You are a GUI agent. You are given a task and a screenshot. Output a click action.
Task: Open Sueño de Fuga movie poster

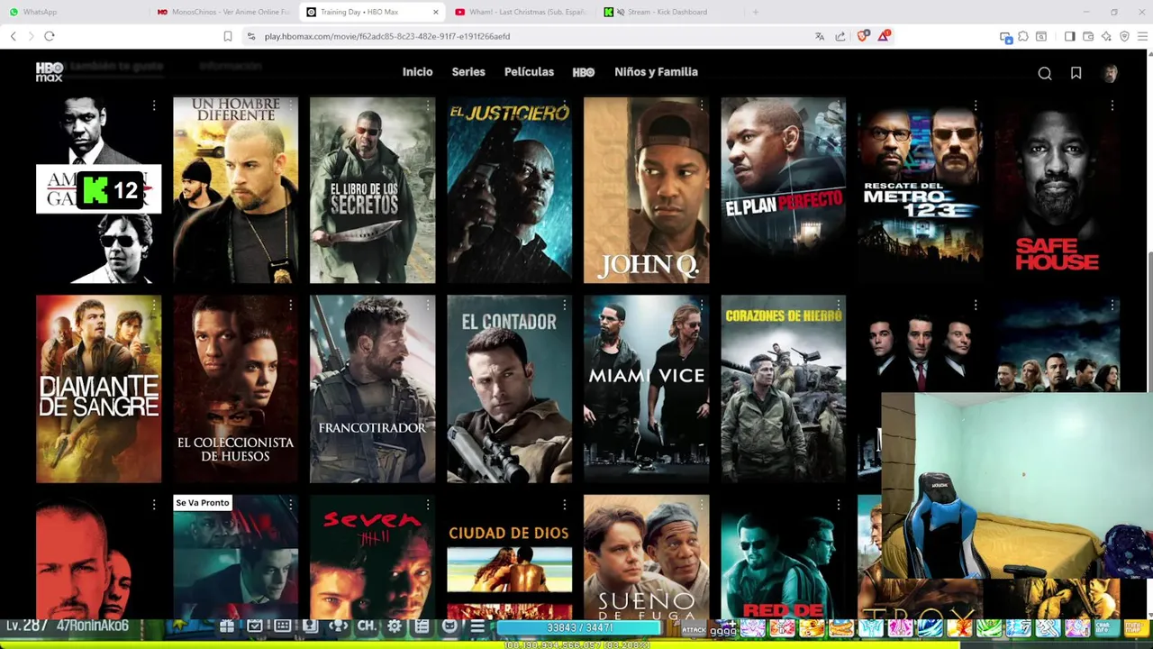tap(646, 556)
